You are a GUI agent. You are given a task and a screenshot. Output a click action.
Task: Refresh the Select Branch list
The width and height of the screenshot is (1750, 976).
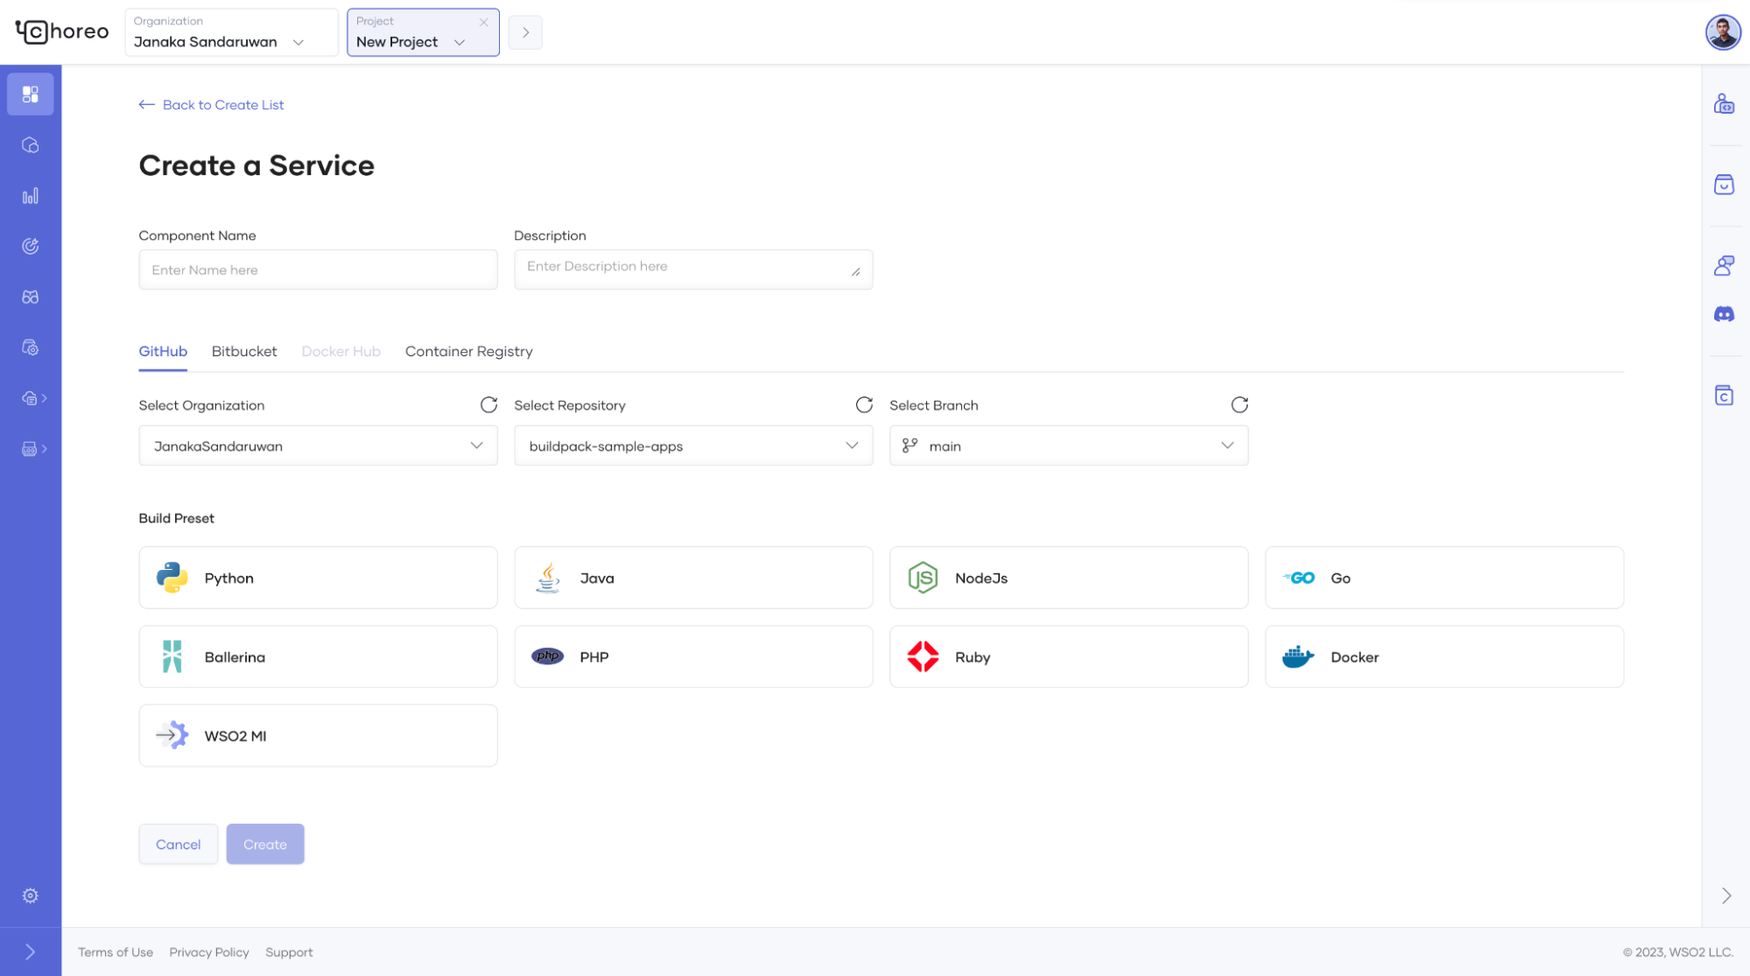coord(1240,404)
